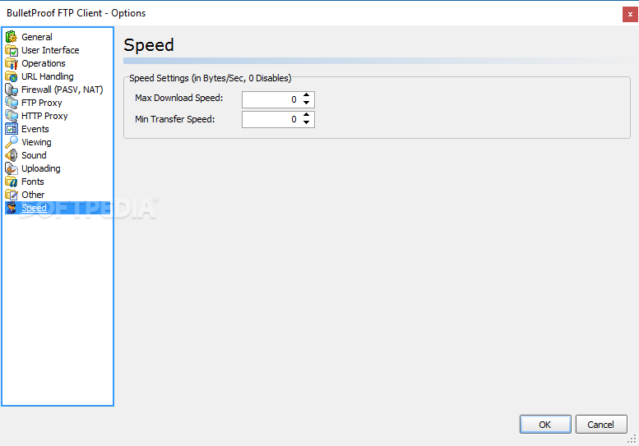The image size is (639, 446).
Task: Click the Sound speaker icon
Action: 12,155
